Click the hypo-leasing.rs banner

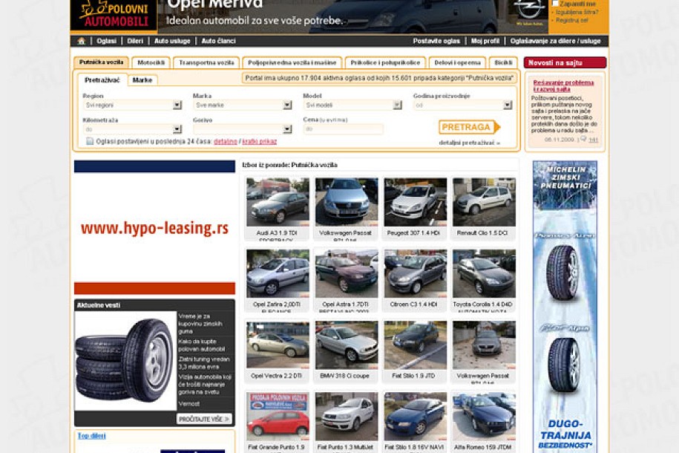pos(154,227)
